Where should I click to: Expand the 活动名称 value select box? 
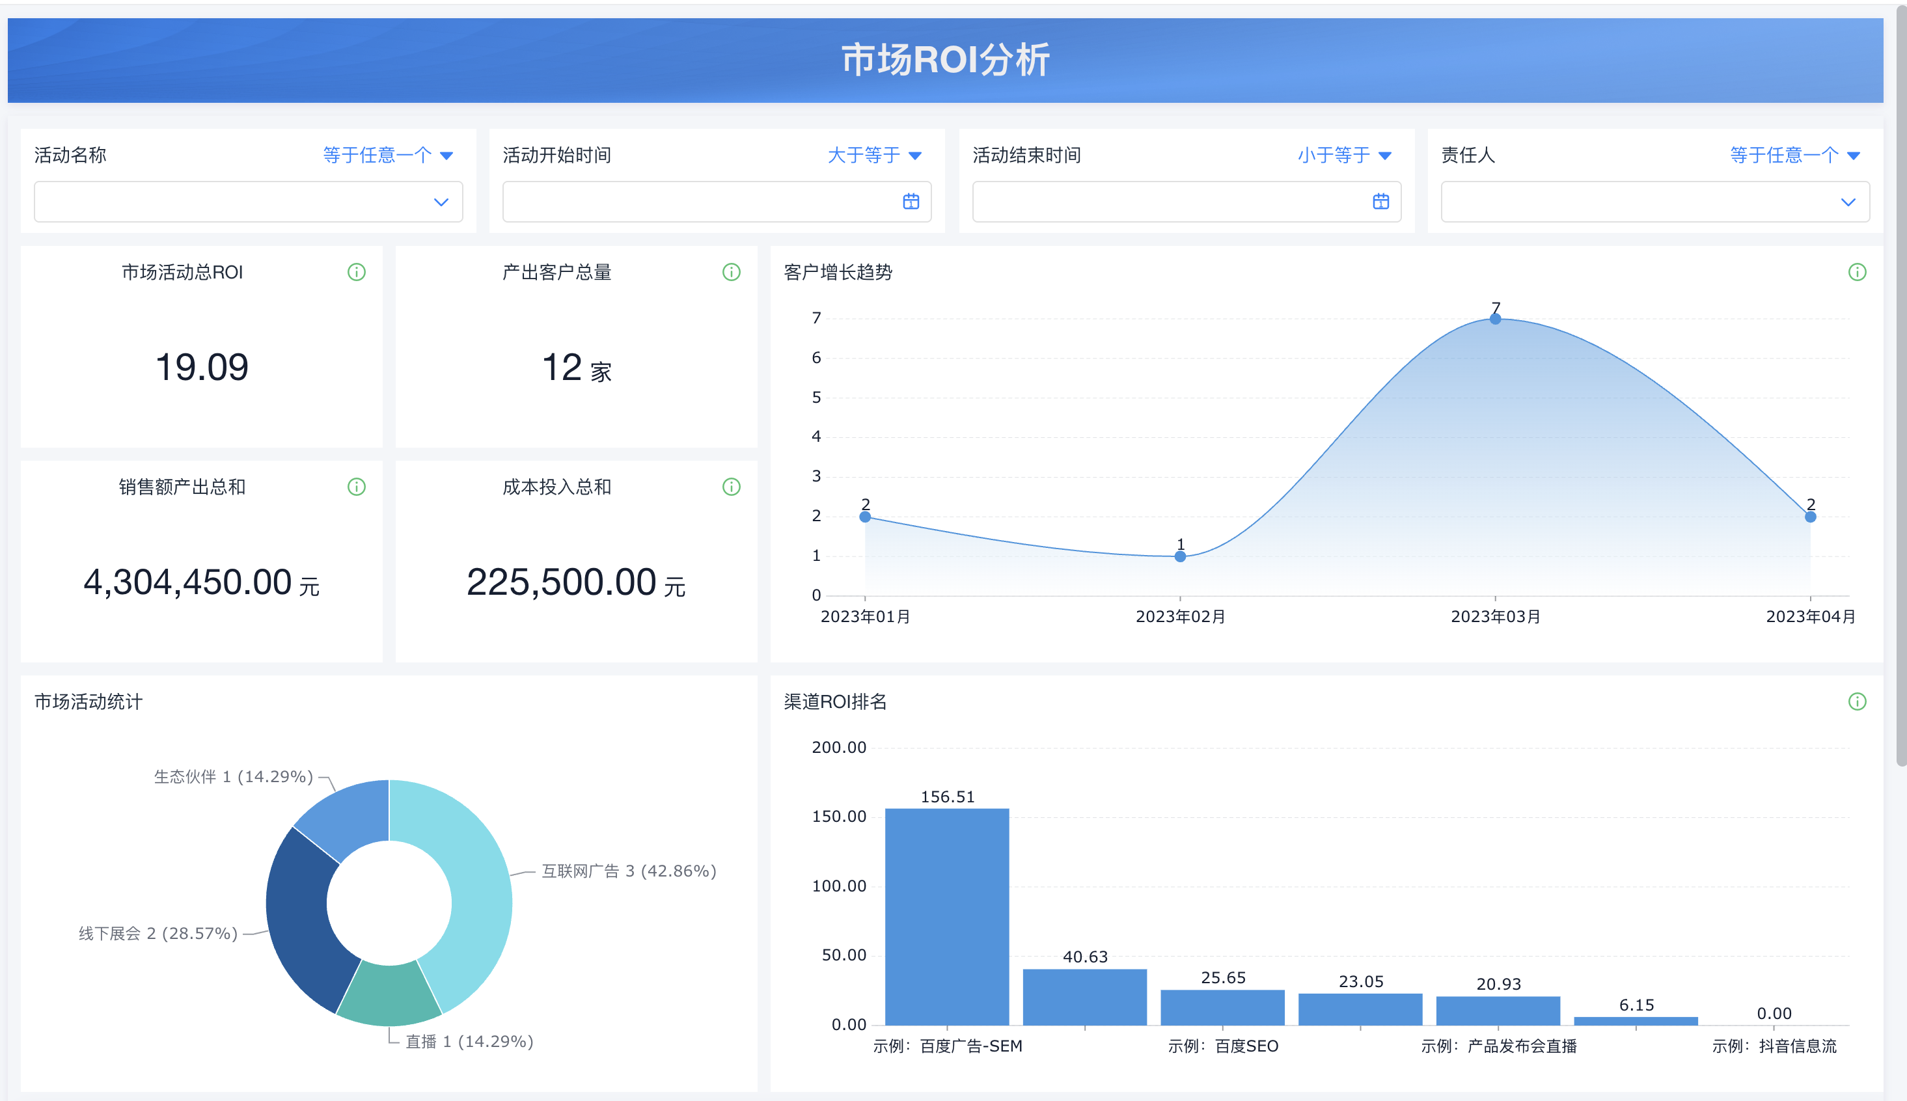(x=248, y=202)
